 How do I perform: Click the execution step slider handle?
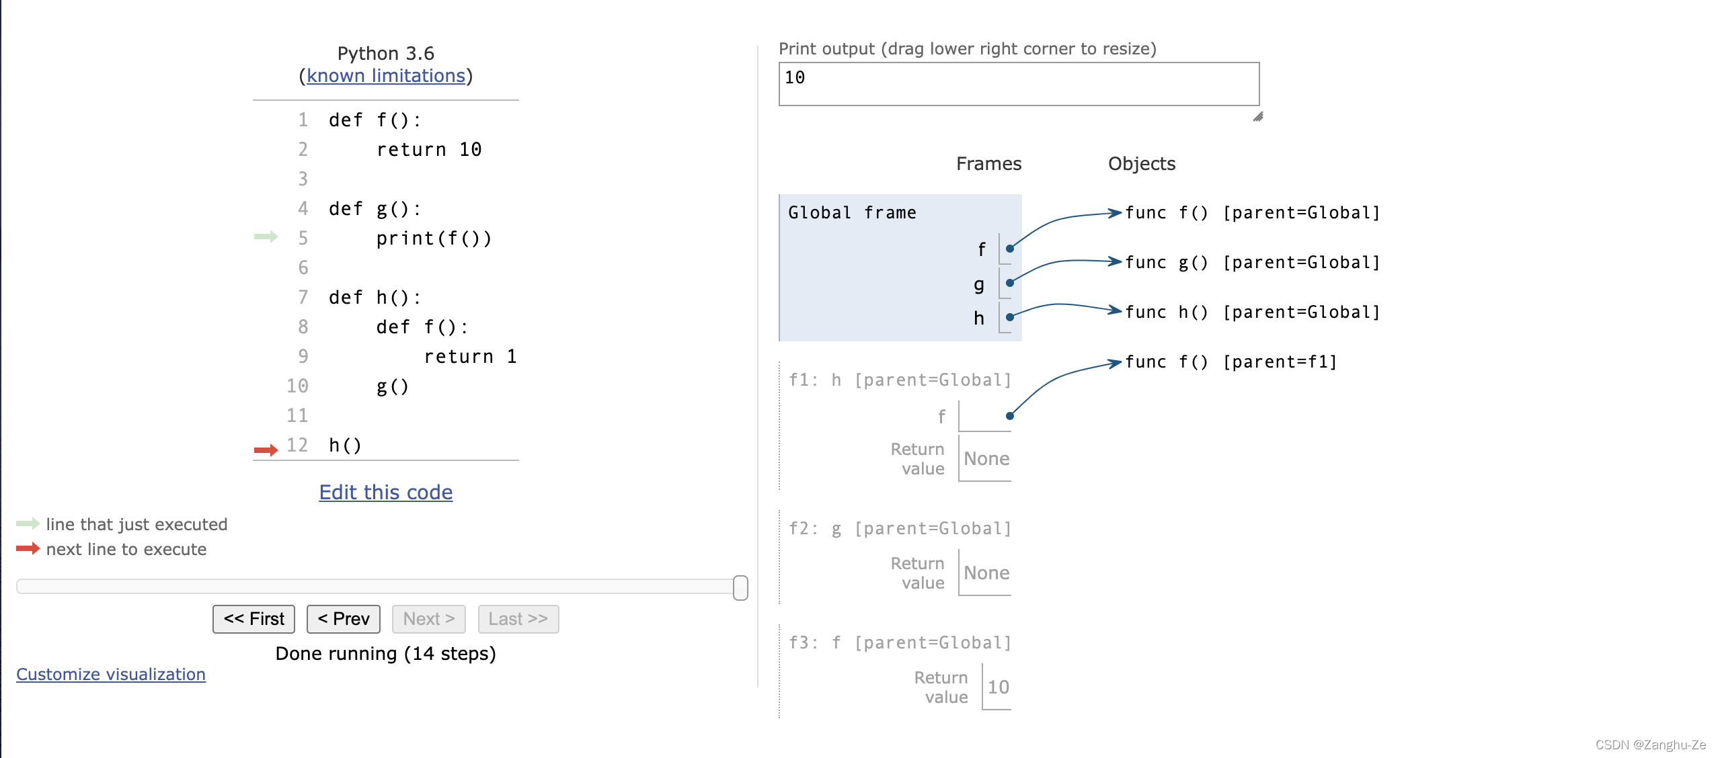pyautogui.click(x=740, y=587)
